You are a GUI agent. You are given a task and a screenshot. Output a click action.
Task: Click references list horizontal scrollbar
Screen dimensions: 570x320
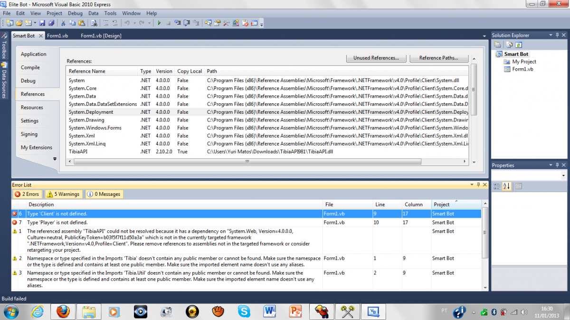click(x=247, y=161)
